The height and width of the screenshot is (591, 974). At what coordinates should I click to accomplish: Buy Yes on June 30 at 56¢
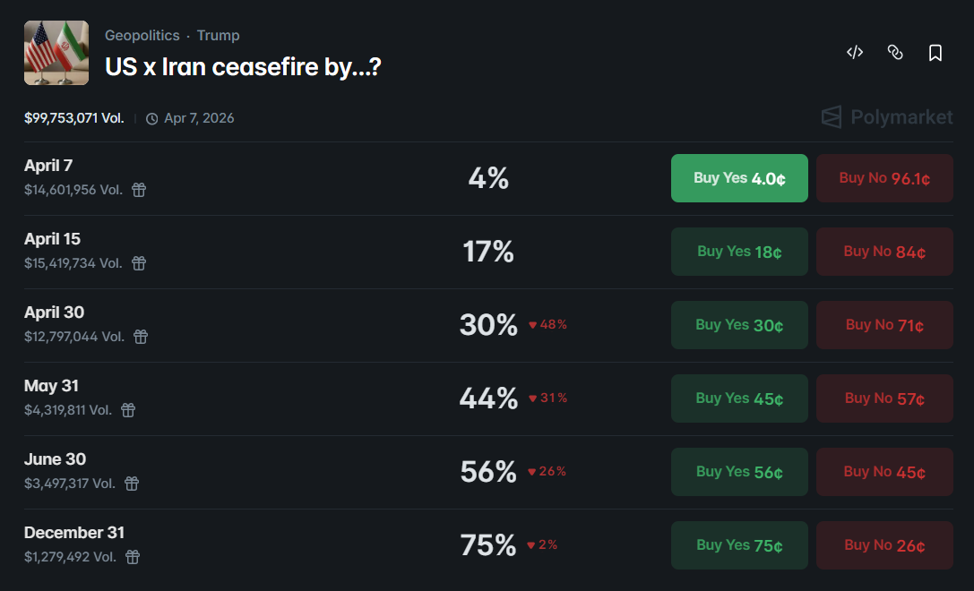click(739, 472)
